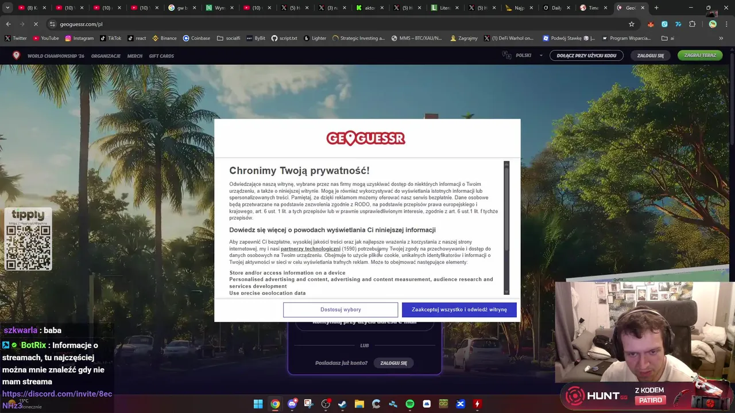
Task: Stop page loading with X button
Action: pos(36,24)
